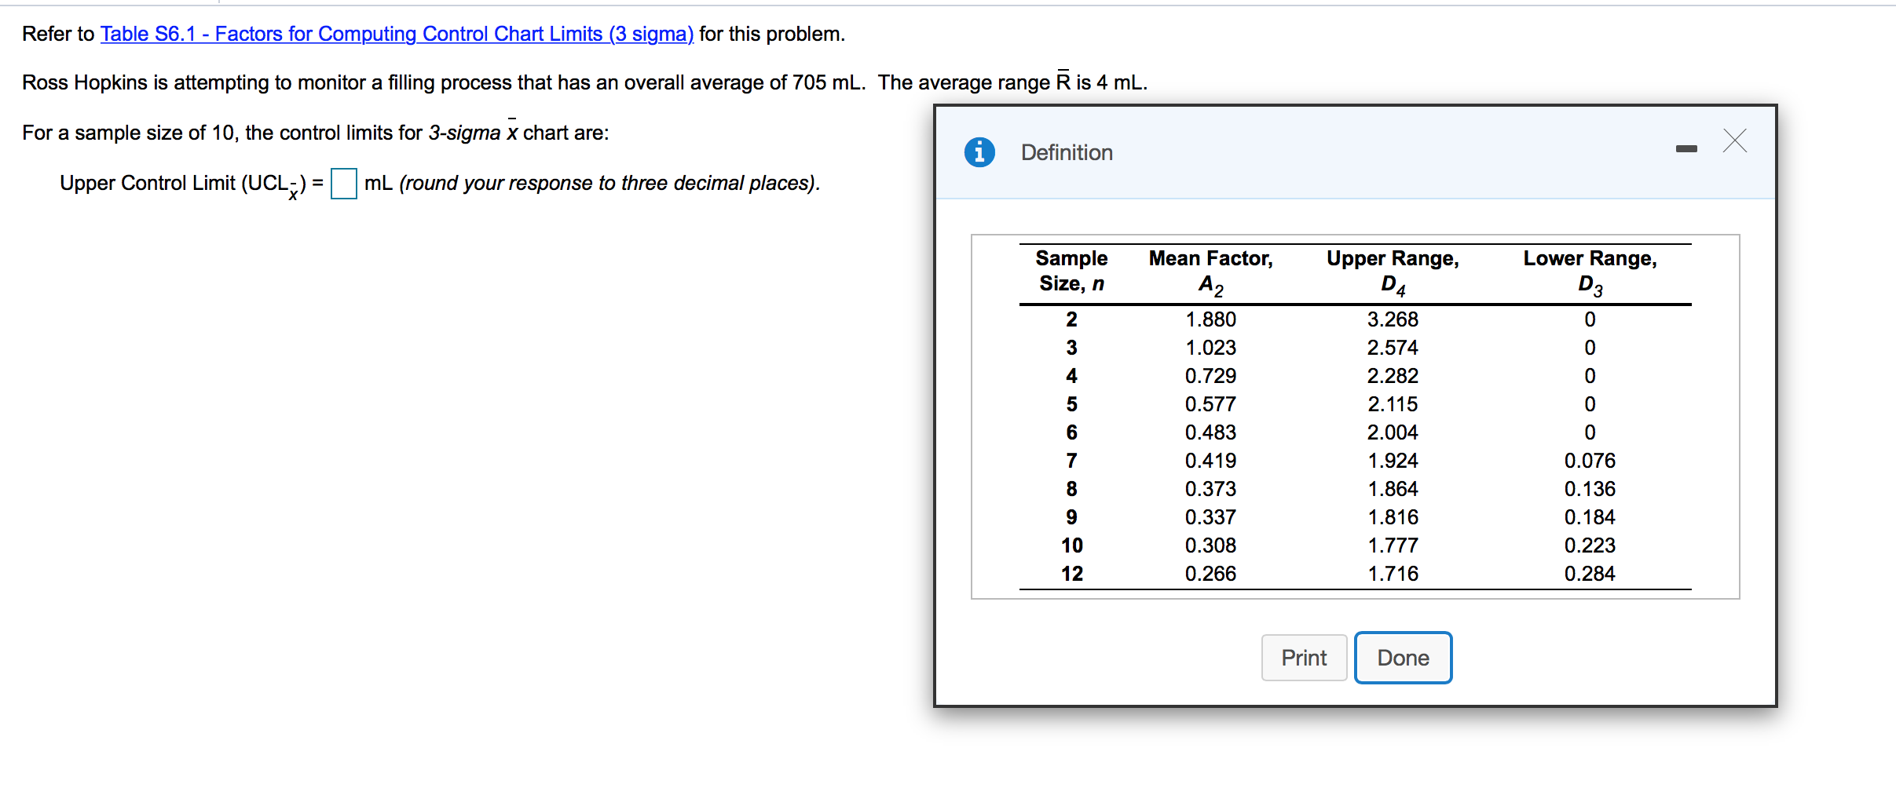Click the Upper Control Limit answer box
Viewport: 1896px width, 788px height.
click(343, 184)
